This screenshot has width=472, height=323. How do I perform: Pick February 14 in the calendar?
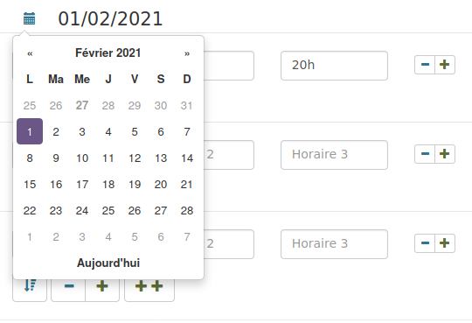click(187, 158)
